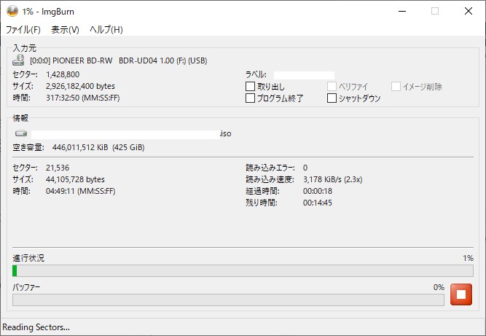Screen dimensions: 486x336
Task: Open the ヘルプ(H) menu
Action: pos(106,30)
